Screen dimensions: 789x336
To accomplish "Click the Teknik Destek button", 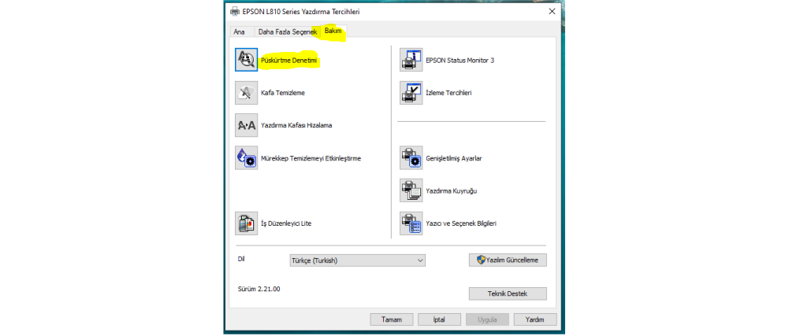I will click(x=508, y=294).
